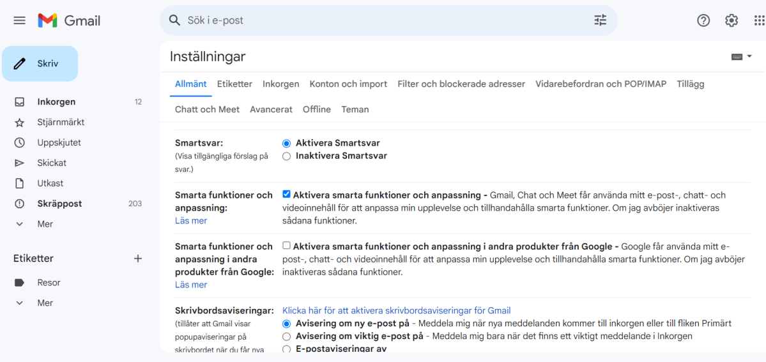Select Avisering om viktig e-post på
766x362 pixels.
tap(287, 336)
